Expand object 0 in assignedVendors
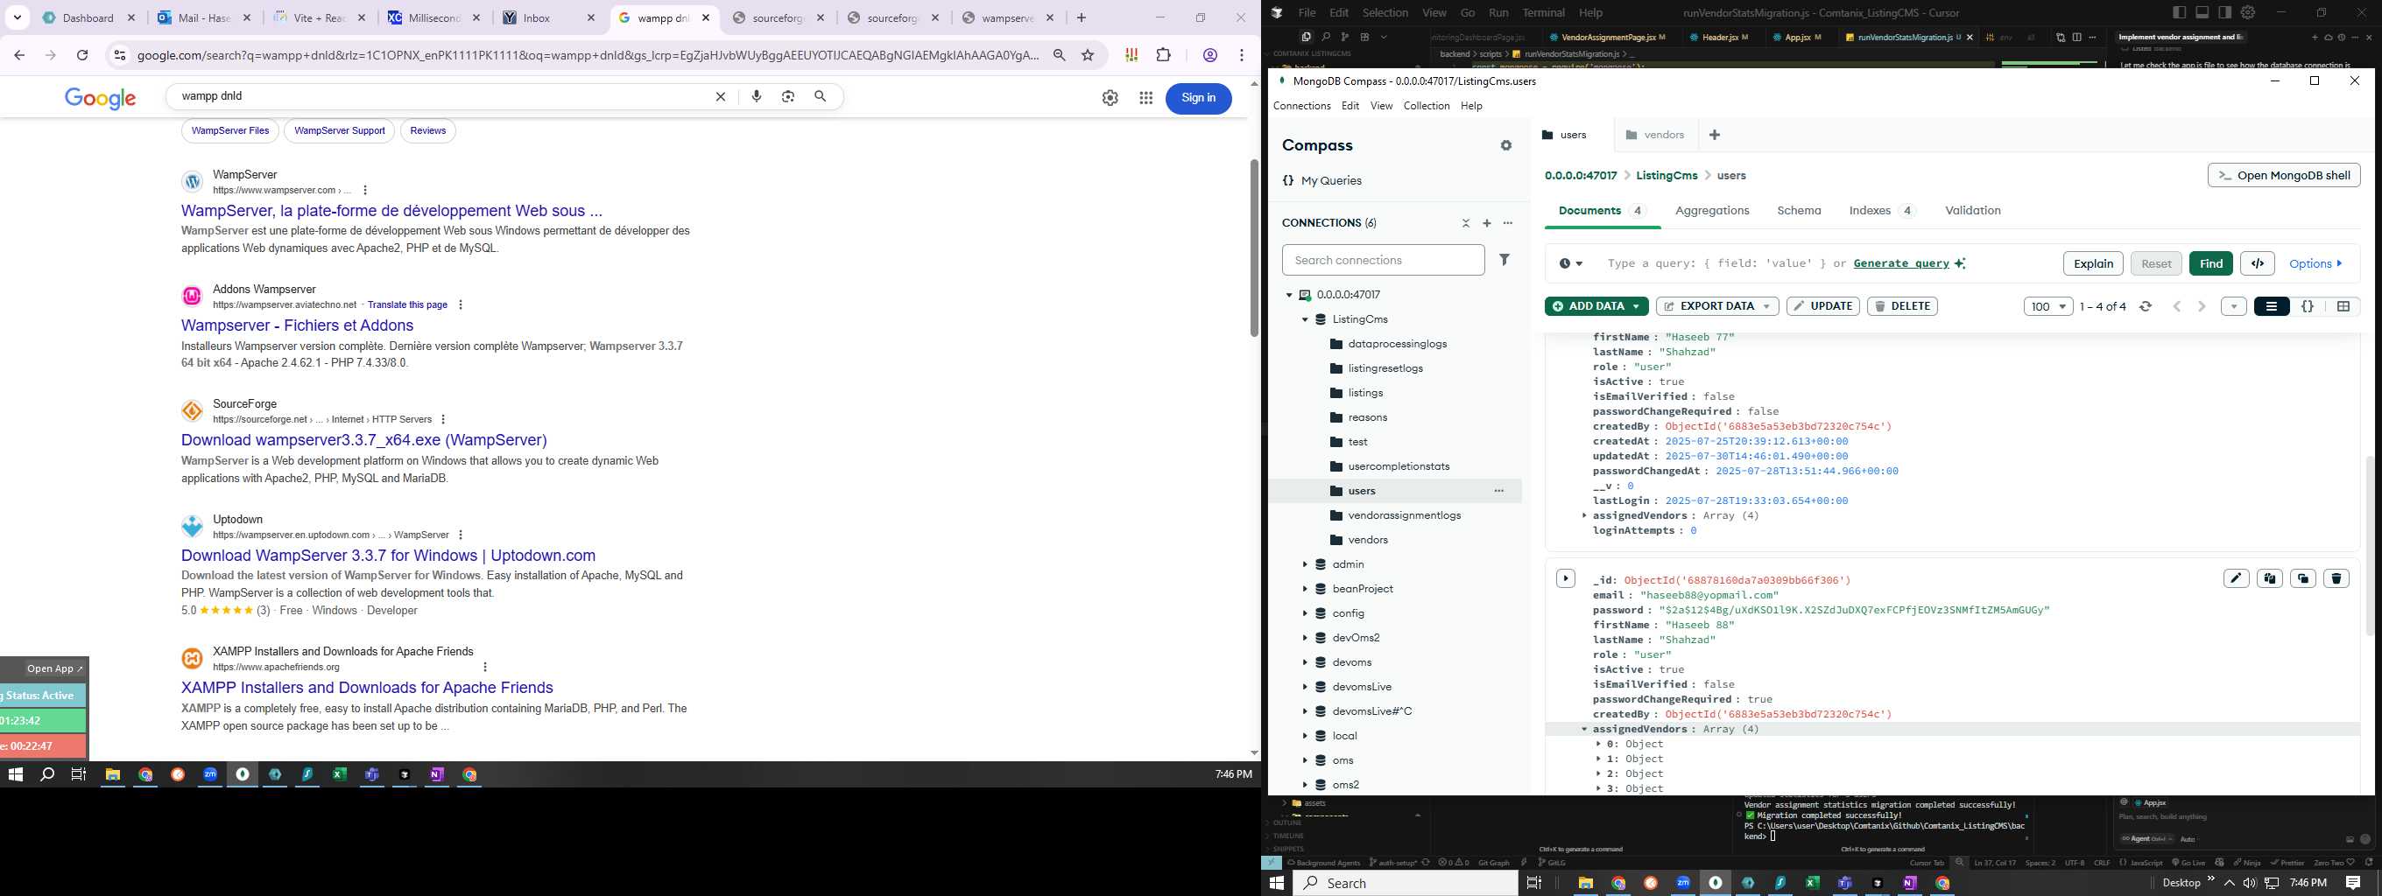Screen dimensions: 2382x896 click(1599, 745)
